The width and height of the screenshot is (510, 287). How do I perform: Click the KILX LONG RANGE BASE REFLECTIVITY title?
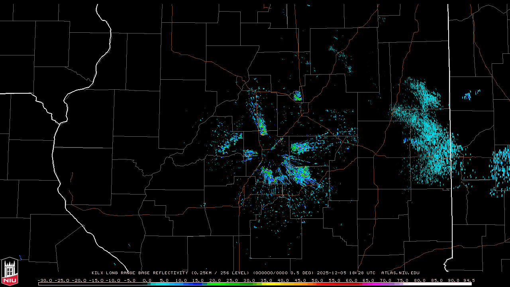(x=139, y=273)
